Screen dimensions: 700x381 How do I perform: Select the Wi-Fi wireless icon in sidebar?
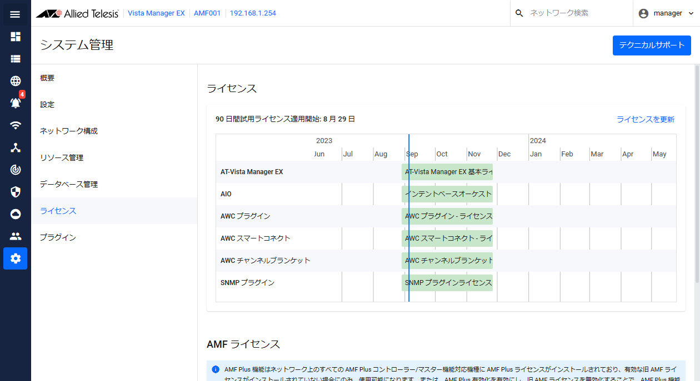pos(15,125)
